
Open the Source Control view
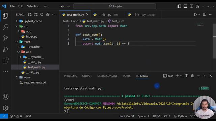pyautogui.click(x=5, y=38)
